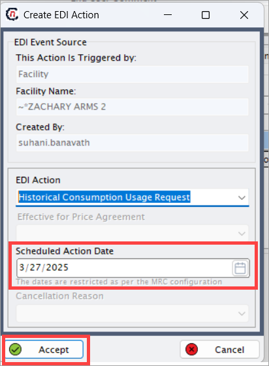Click the application logo in the title bar
Image resolution: width=269 pixels, height=366 pixels.
tap(12, 14)
